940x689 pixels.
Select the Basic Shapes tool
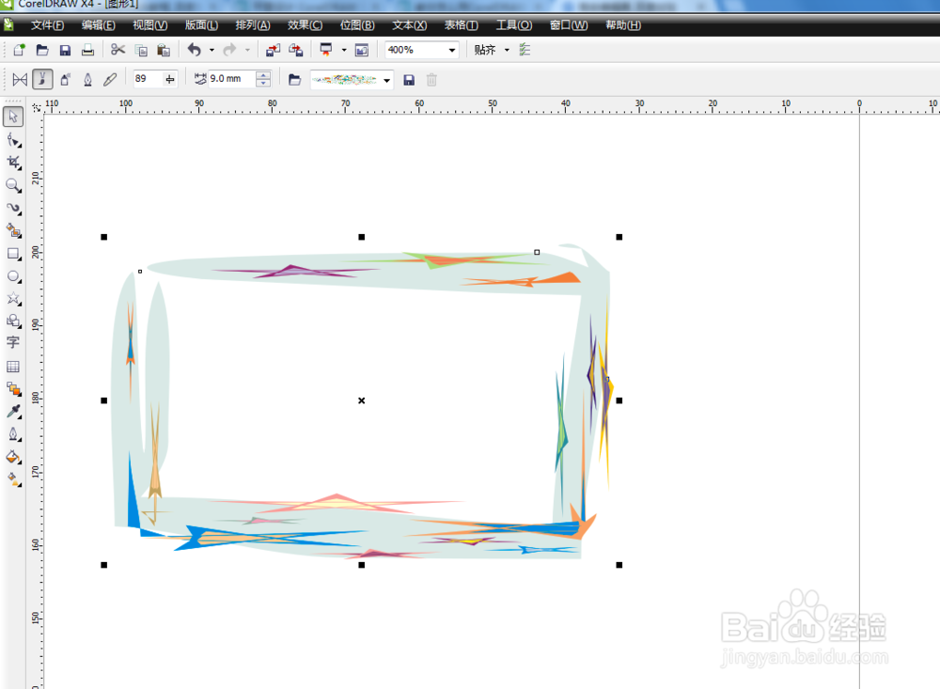pos(13,321)
